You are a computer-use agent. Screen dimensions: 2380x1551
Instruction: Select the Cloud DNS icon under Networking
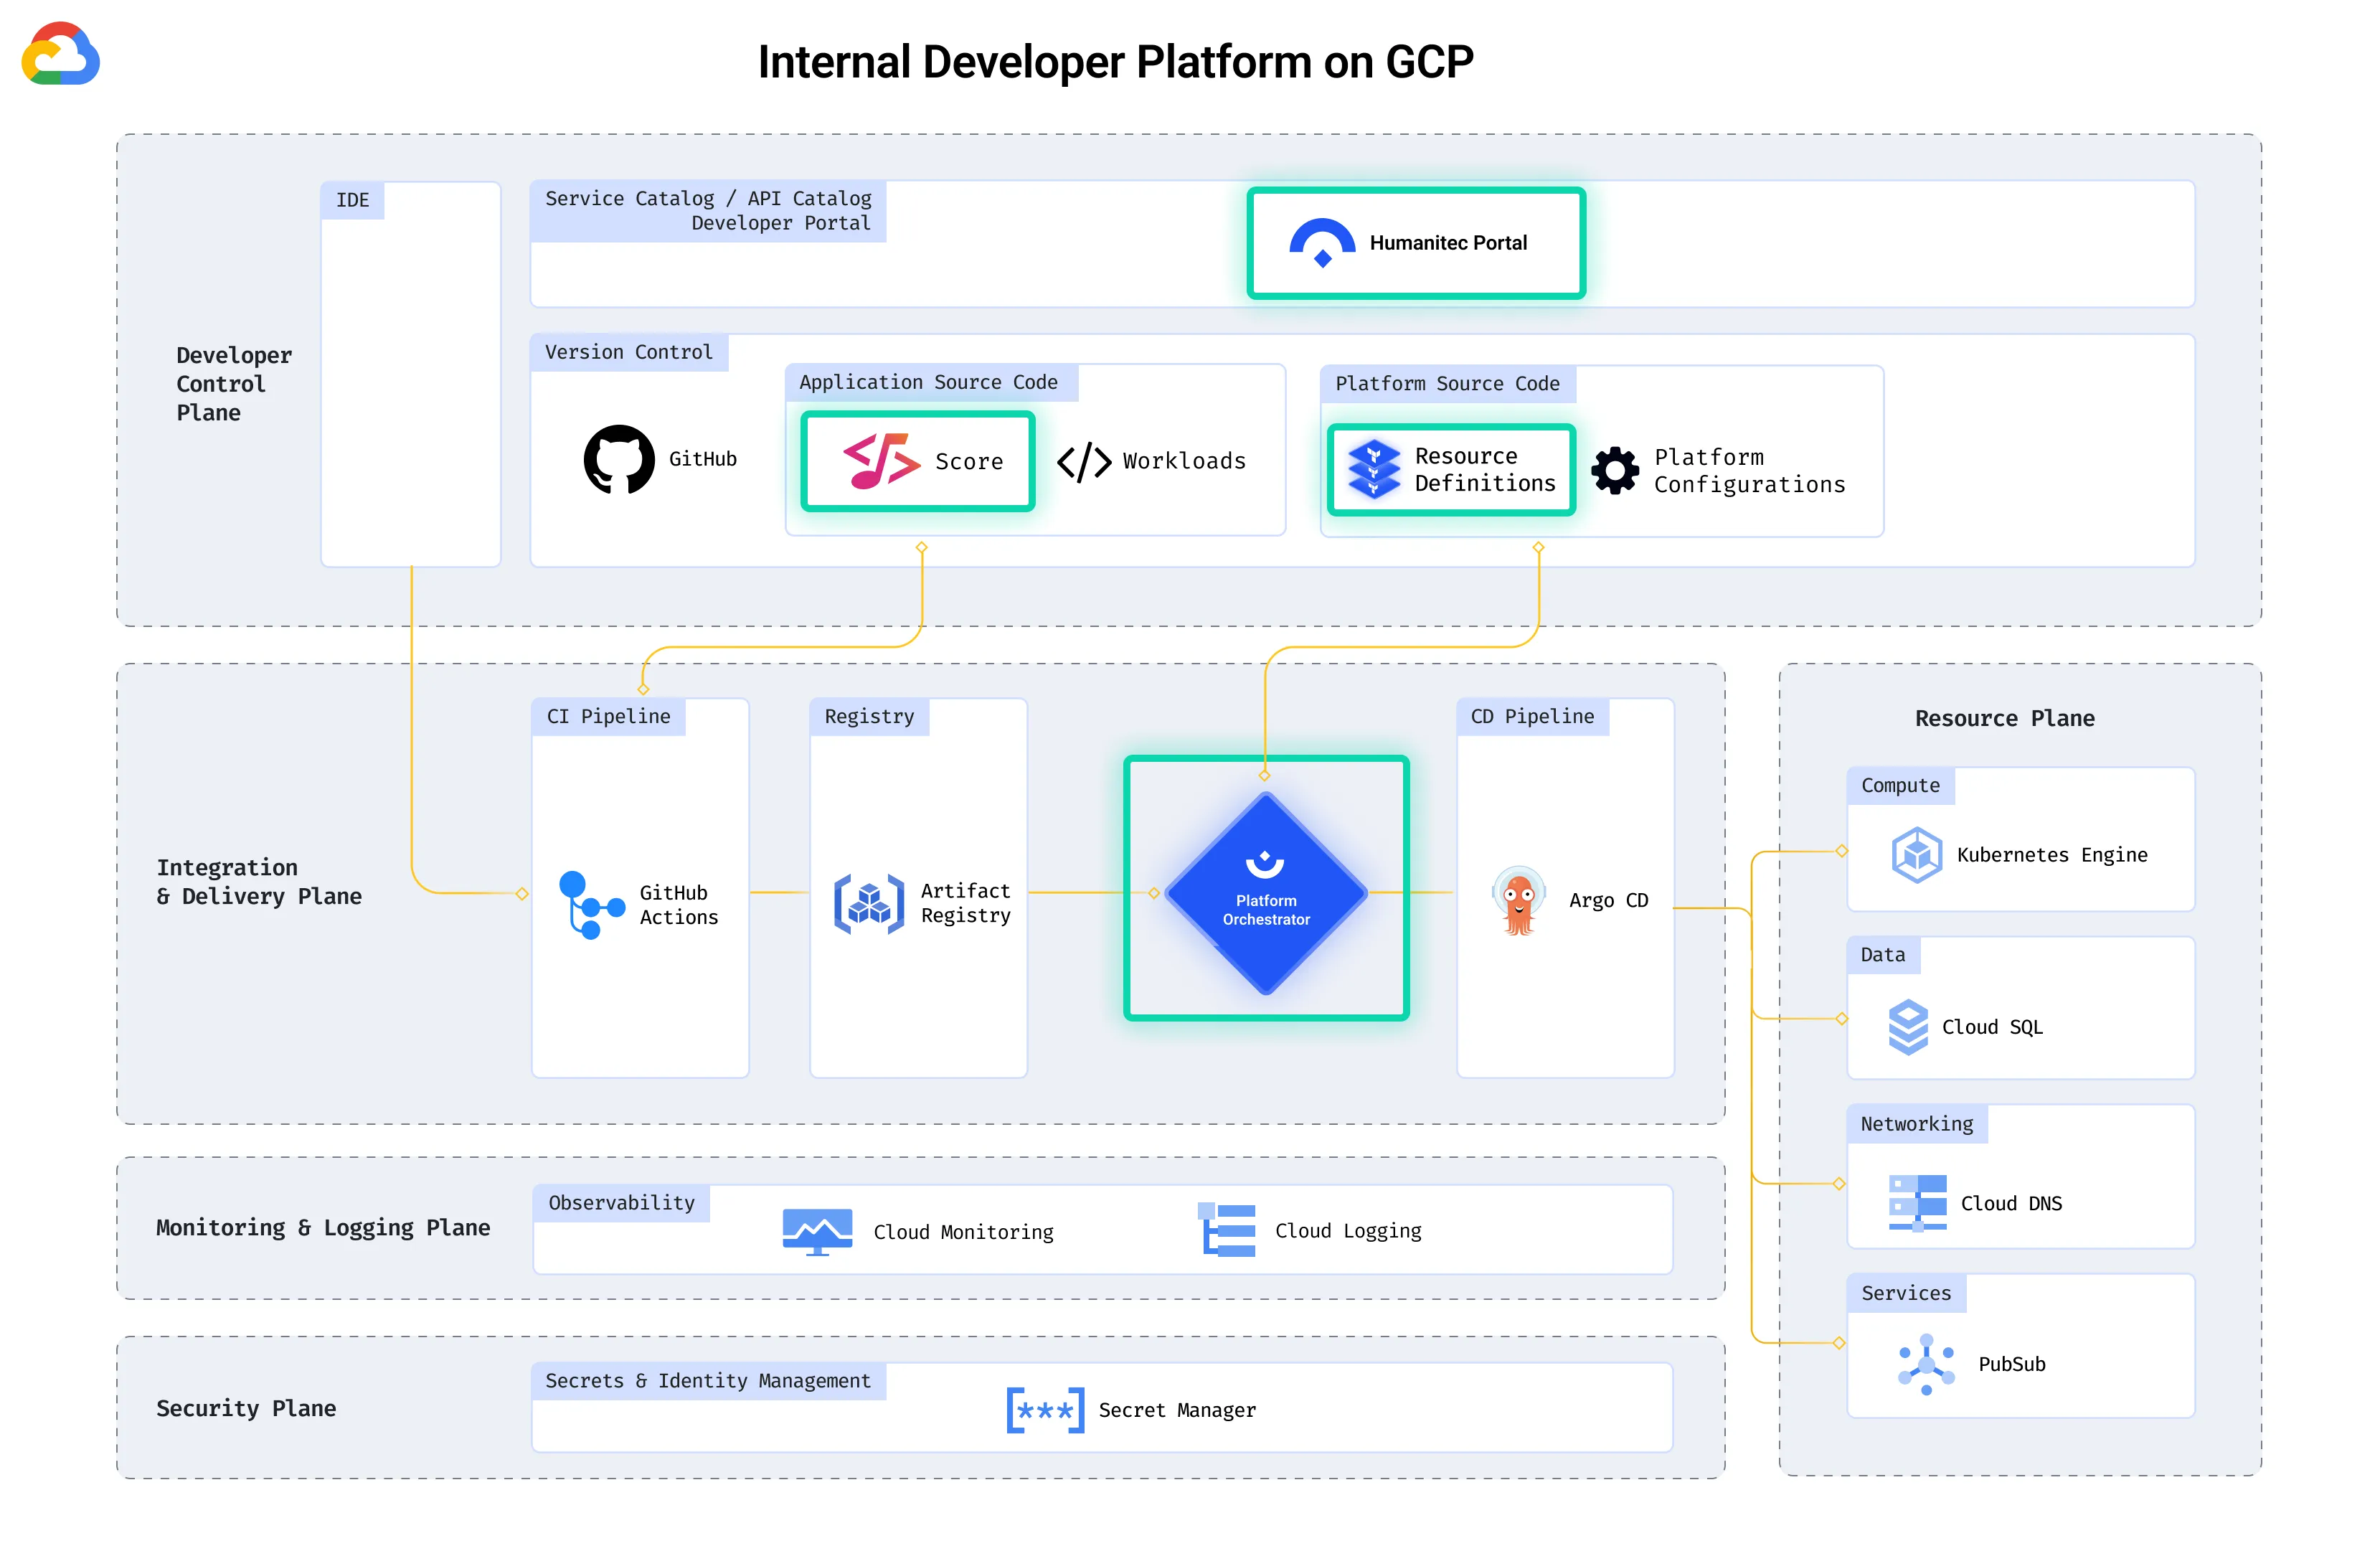pos(1917,1203)
